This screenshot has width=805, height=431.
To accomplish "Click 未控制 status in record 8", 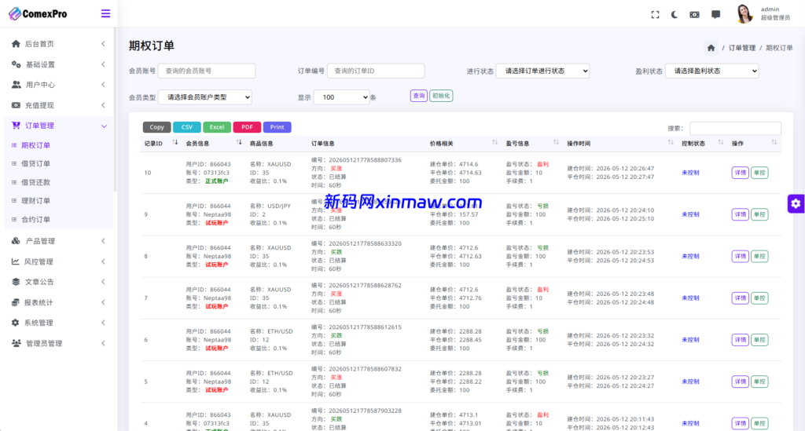I will point(690,256).
